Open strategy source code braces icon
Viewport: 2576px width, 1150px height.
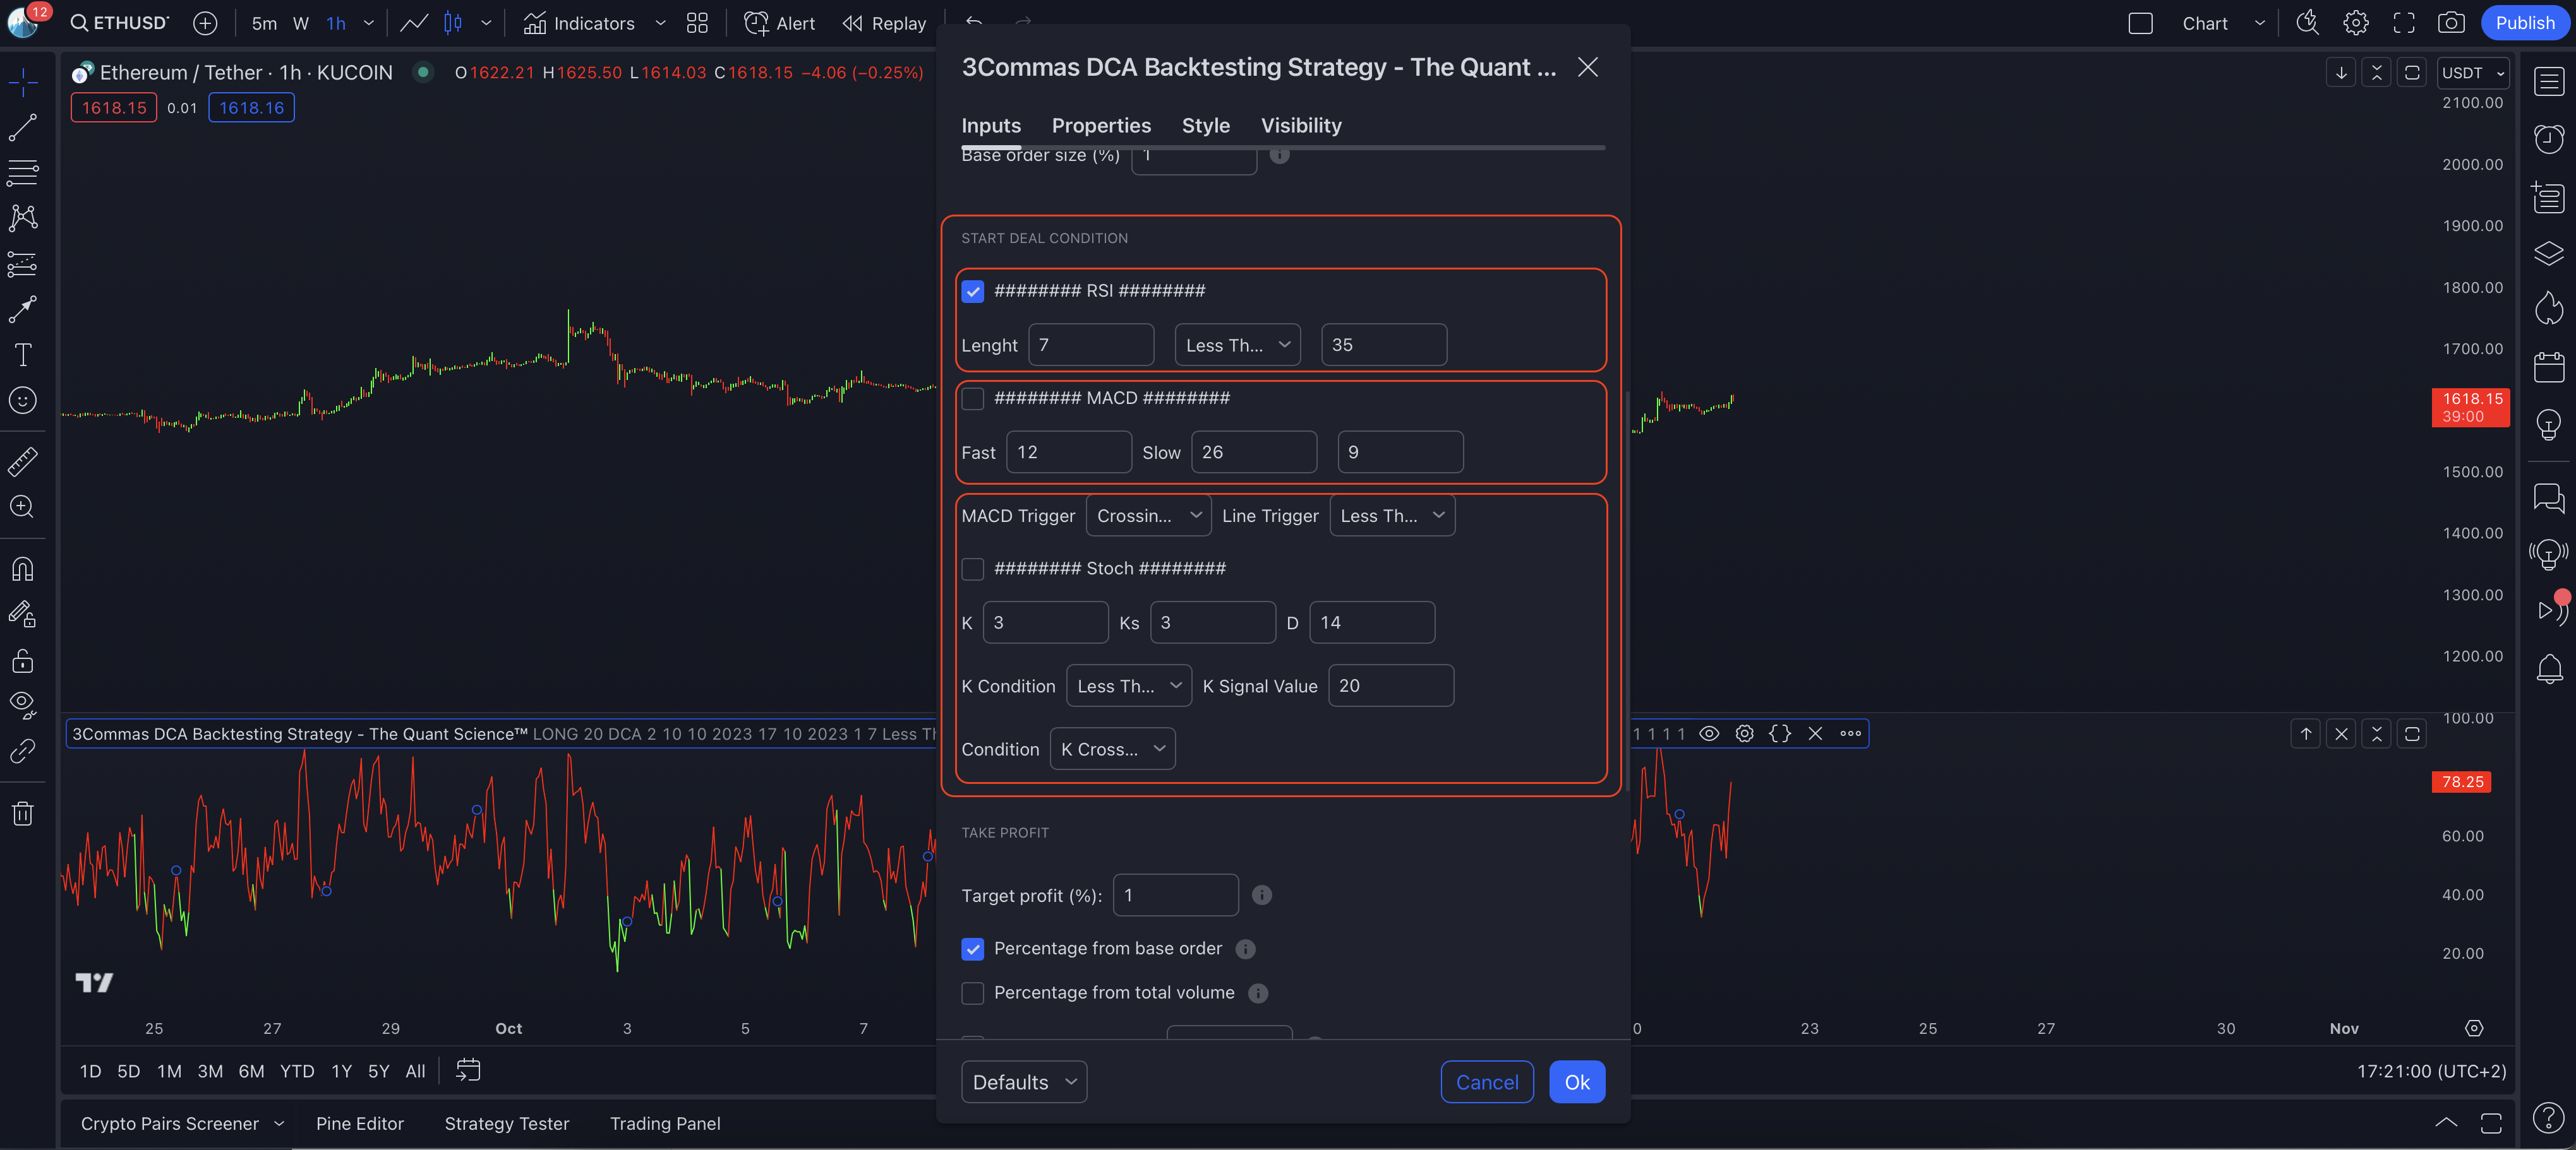[x=1779, y=733]
